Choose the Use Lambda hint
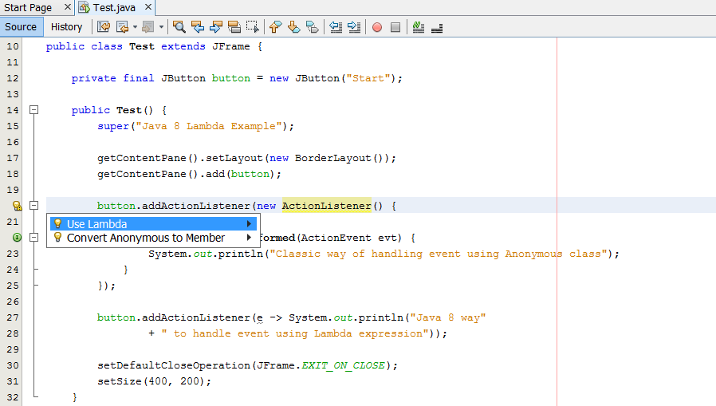 coord(153,224)
